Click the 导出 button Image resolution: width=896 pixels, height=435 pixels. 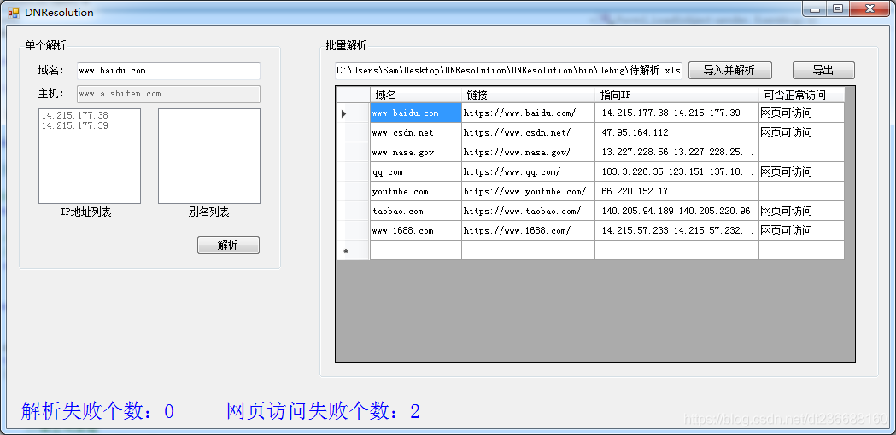823,70
